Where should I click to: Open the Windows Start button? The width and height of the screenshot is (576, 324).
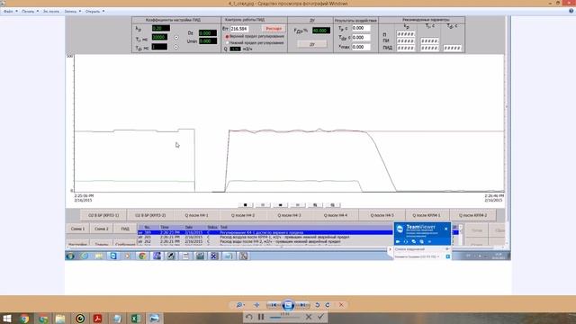click(7, 318)
